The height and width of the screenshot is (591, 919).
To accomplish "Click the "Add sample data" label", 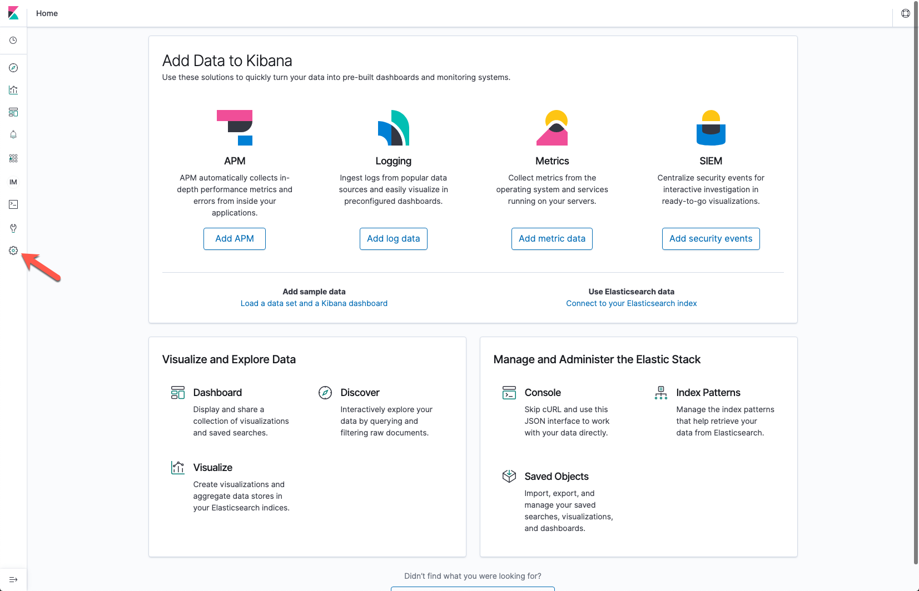I will (x=314, y=292).
